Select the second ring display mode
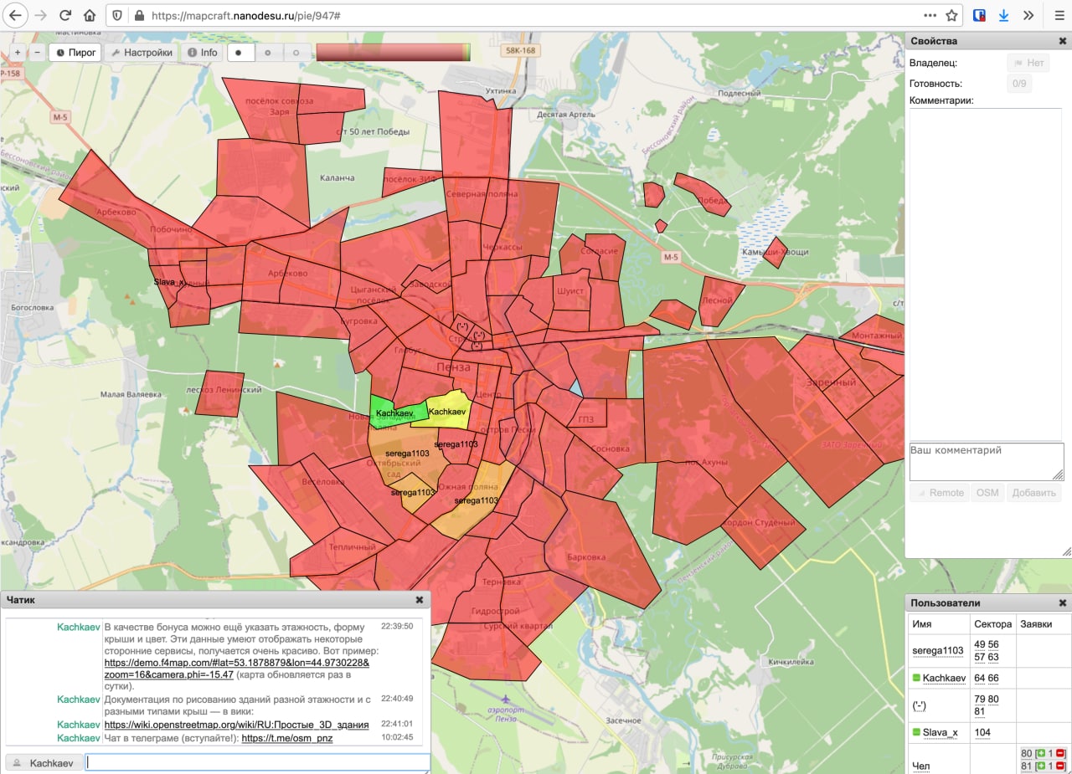The width and height of the screenshot is (1072, 774). coord(267,52)
